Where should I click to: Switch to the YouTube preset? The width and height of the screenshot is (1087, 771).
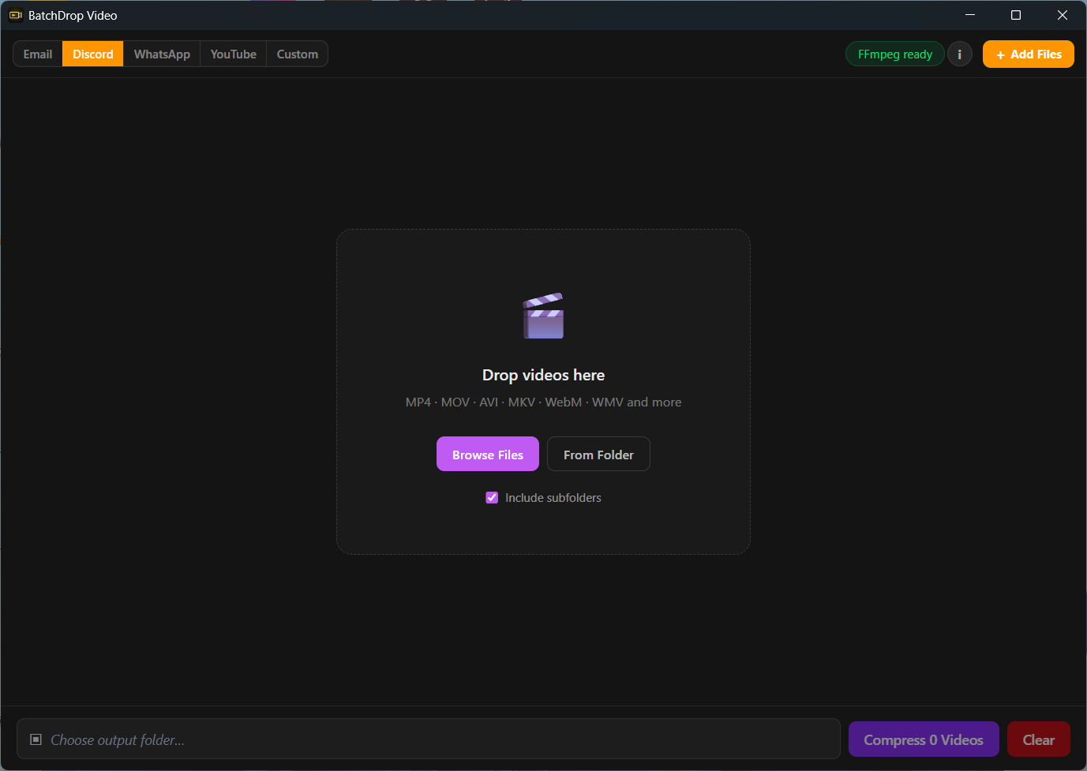234,54
